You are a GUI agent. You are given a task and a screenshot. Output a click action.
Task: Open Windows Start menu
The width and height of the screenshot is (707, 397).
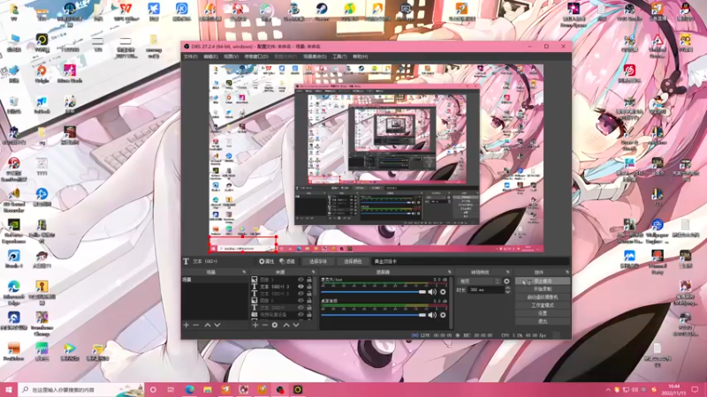tap(9, 390)
